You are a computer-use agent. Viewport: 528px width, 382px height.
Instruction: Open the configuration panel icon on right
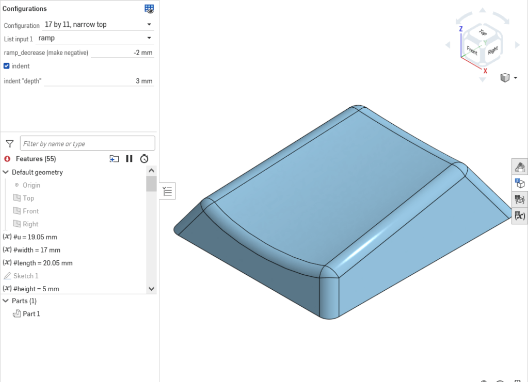[x=520, y=183]
